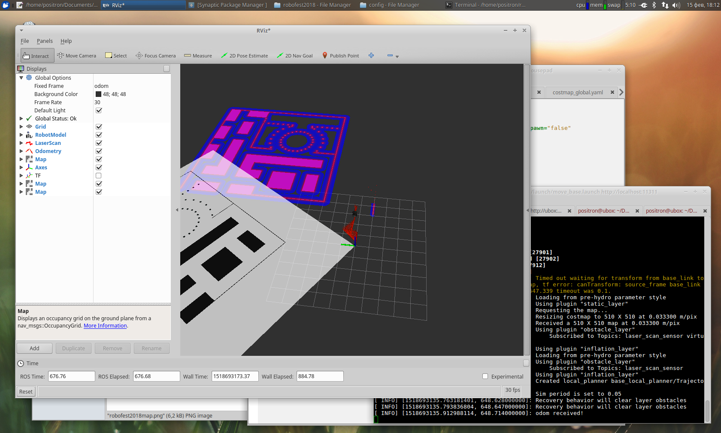The height and width of the screenshot is (433, 721).
Task: Enable the TF display checkbox
Action: click(98, 175)
